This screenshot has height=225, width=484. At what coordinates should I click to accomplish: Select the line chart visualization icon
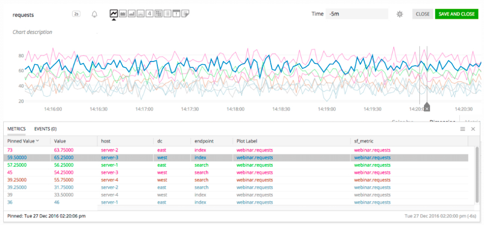pos(113,14)
